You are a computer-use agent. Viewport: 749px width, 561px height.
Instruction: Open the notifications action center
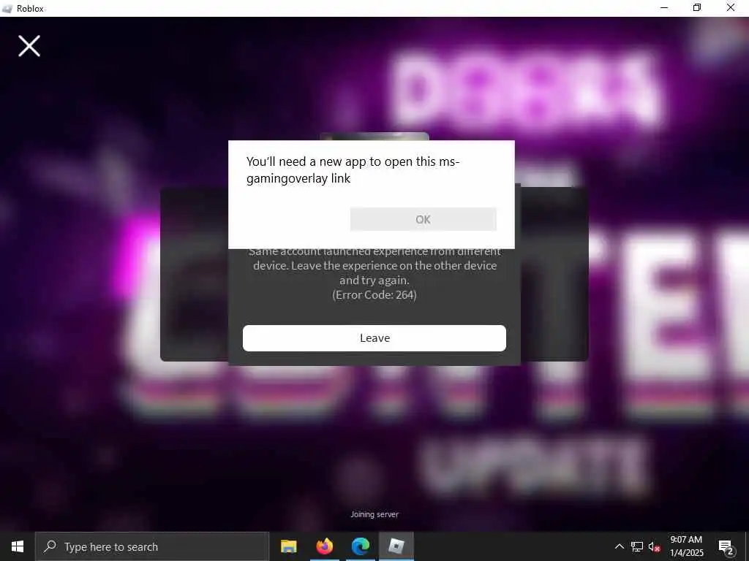[x=726, y=547]
